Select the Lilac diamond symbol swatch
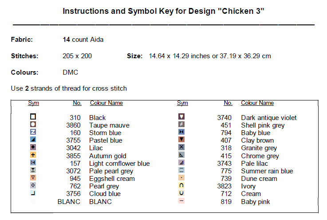 pyautogui.click(x=33, y=148)
